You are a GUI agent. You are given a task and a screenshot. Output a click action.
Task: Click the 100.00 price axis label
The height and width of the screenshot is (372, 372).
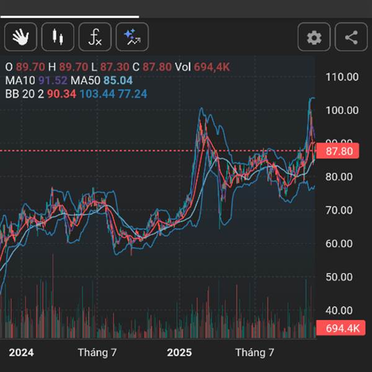coord(342,110)
